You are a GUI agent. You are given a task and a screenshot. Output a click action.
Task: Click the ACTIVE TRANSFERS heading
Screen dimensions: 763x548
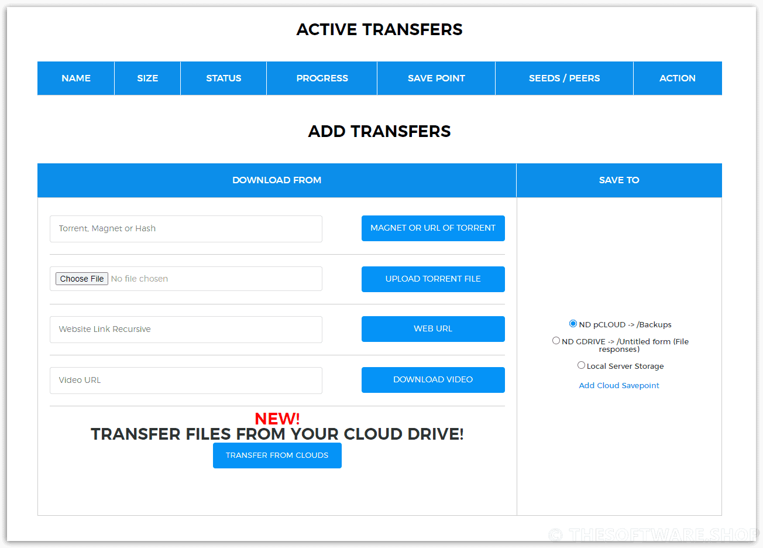click(x=380, y=29)
